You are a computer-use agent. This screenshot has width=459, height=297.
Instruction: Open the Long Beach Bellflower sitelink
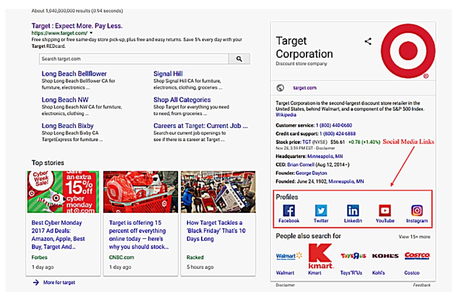[74, 73]
